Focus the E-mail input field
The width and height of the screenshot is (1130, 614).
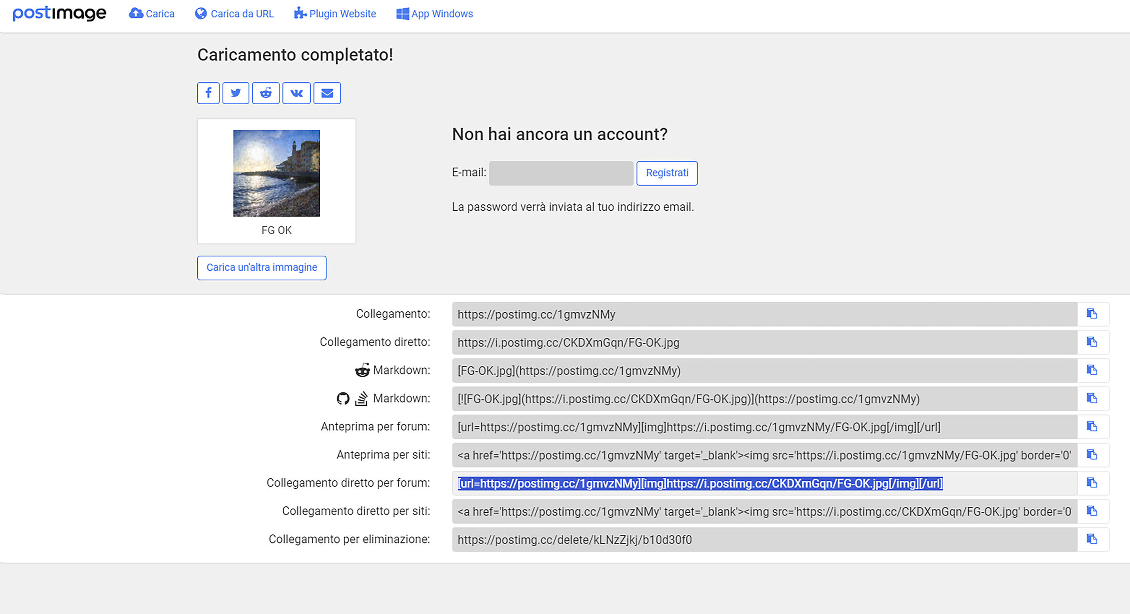(560, 173)
